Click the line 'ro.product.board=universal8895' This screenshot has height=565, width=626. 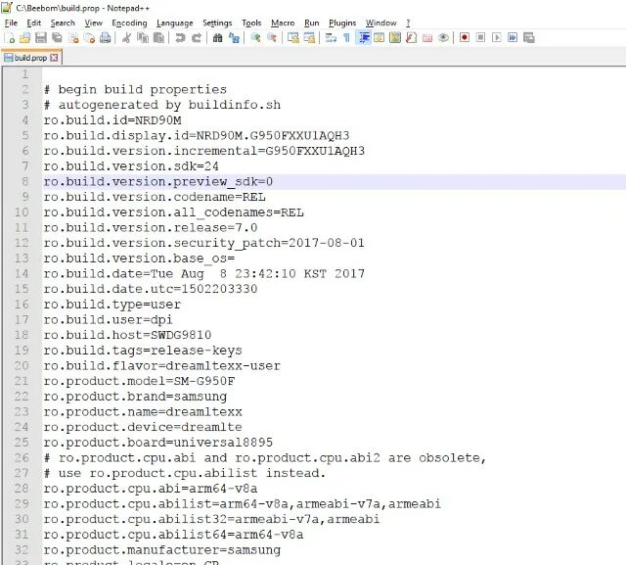coord(158,443)
